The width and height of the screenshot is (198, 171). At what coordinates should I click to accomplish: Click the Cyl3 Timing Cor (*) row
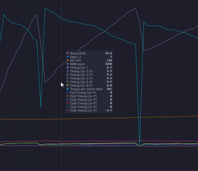(x=90, y=100)
